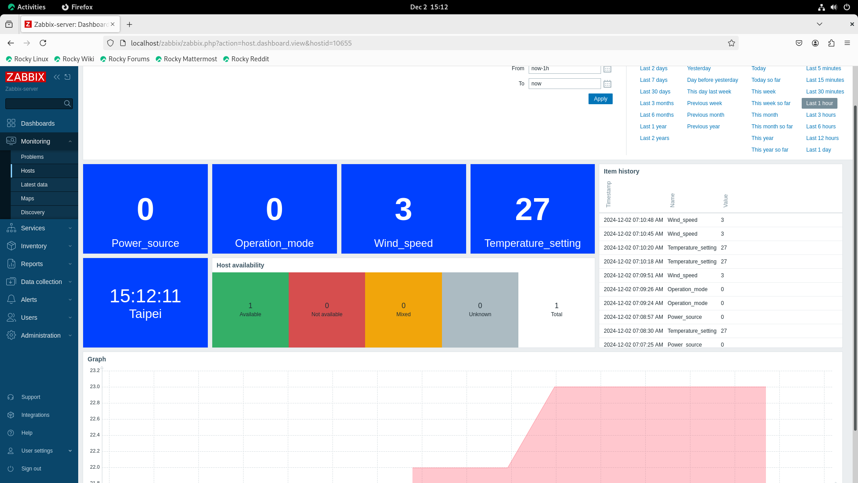Image resolution: width=858 pixels, height=483 pixels.
Task: Expand the Administration menu section
Action: [40, 335]
